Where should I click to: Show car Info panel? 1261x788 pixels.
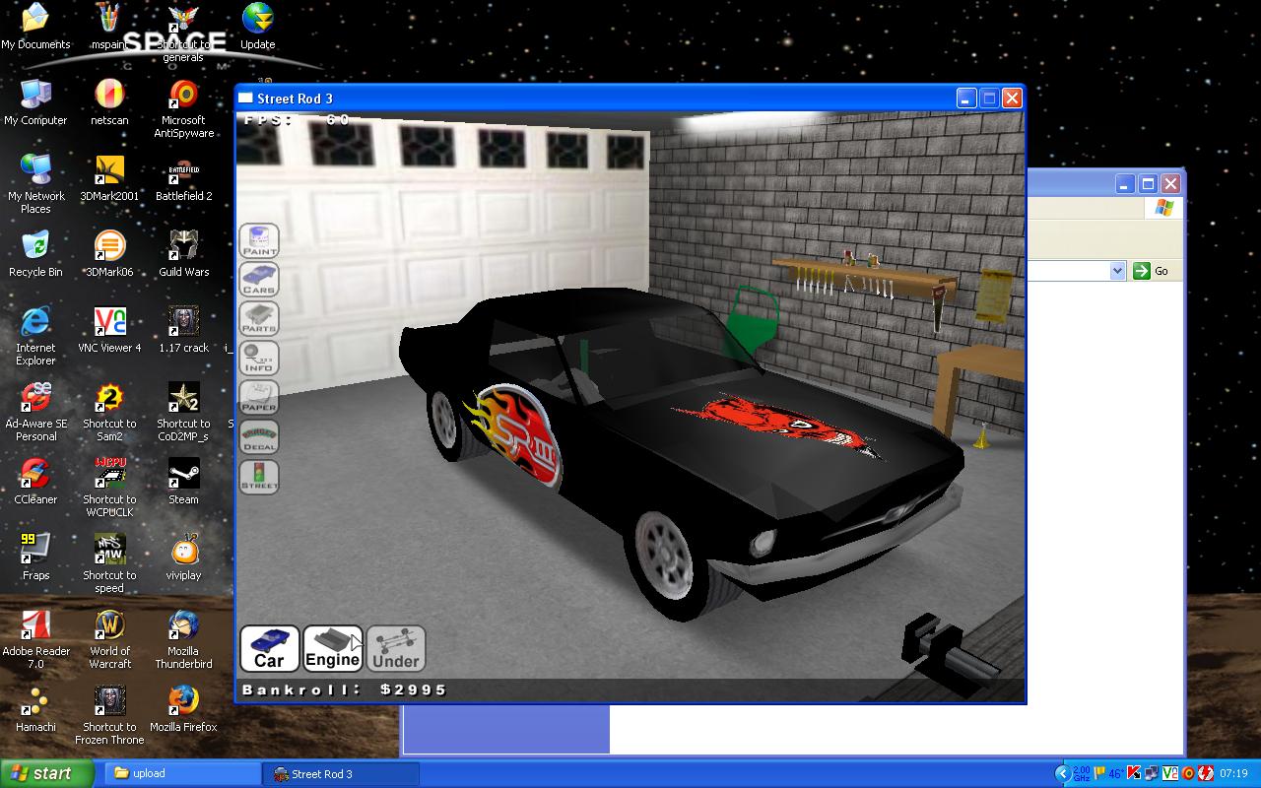pyautogui.click(x=259, y=359)
